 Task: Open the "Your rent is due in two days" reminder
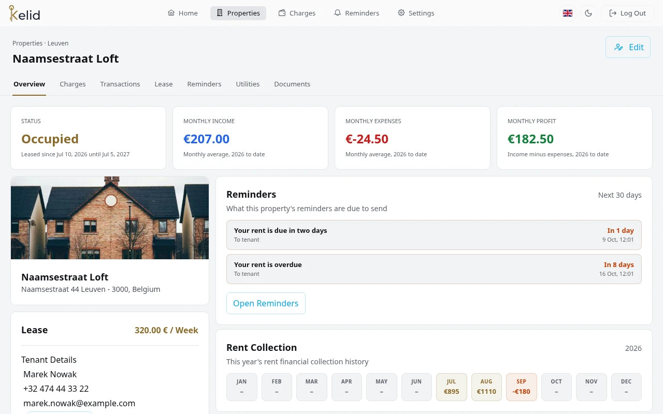pyautogui.click(x=434, y=235)
